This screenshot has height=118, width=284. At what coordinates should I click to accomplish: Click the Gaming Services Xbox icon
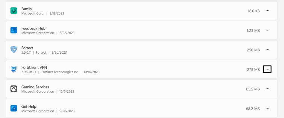[14, 89]
